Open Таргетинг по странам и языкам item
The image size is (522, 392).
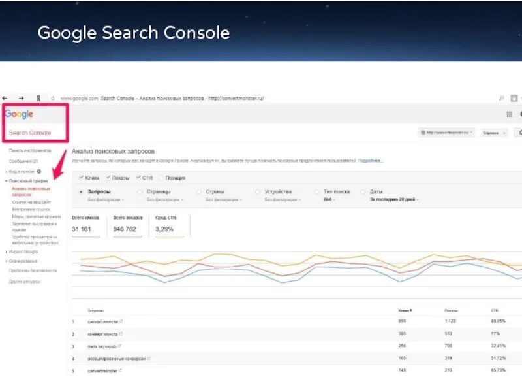click(35, 227)
